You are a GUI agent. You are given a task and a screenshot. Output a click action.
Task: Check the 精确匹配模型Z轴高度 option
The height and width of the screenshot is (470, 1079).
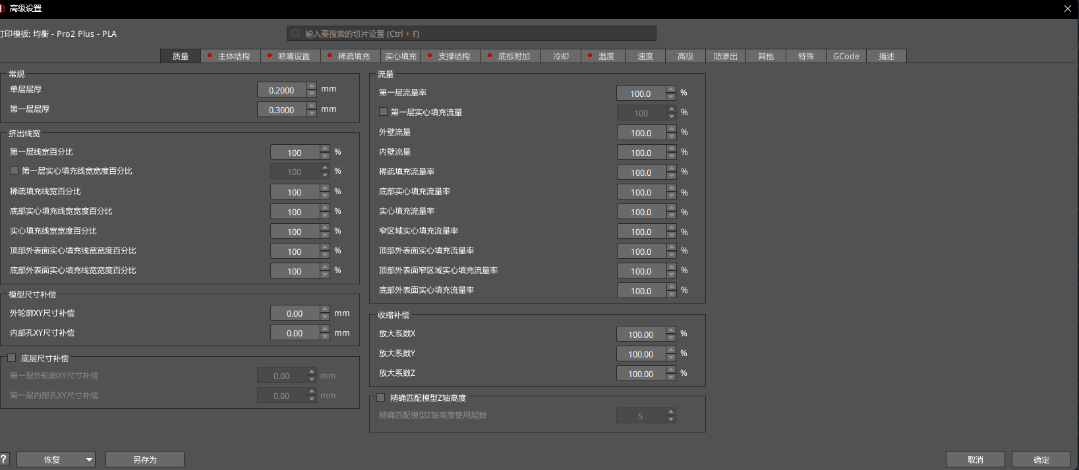pyautogui.click(x=380, y=398)
